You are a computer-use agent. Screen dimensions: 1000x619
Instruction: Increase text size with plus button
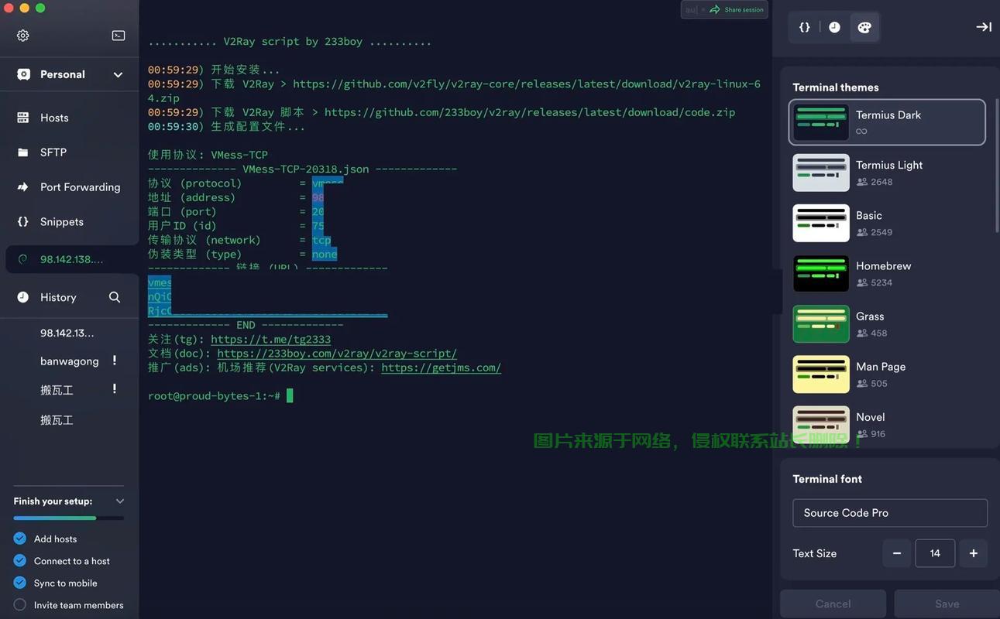pos(973,553)
